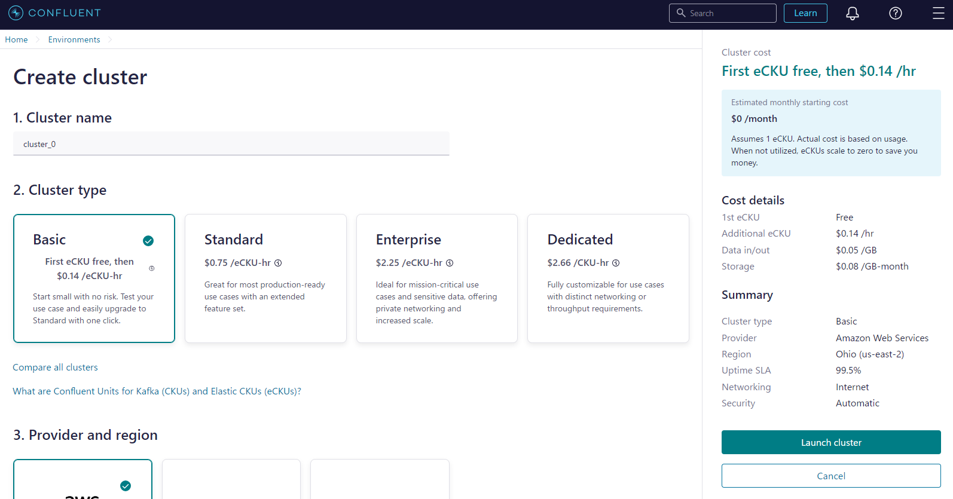
Task: Choose the second provider card
Action: point(231,479)
